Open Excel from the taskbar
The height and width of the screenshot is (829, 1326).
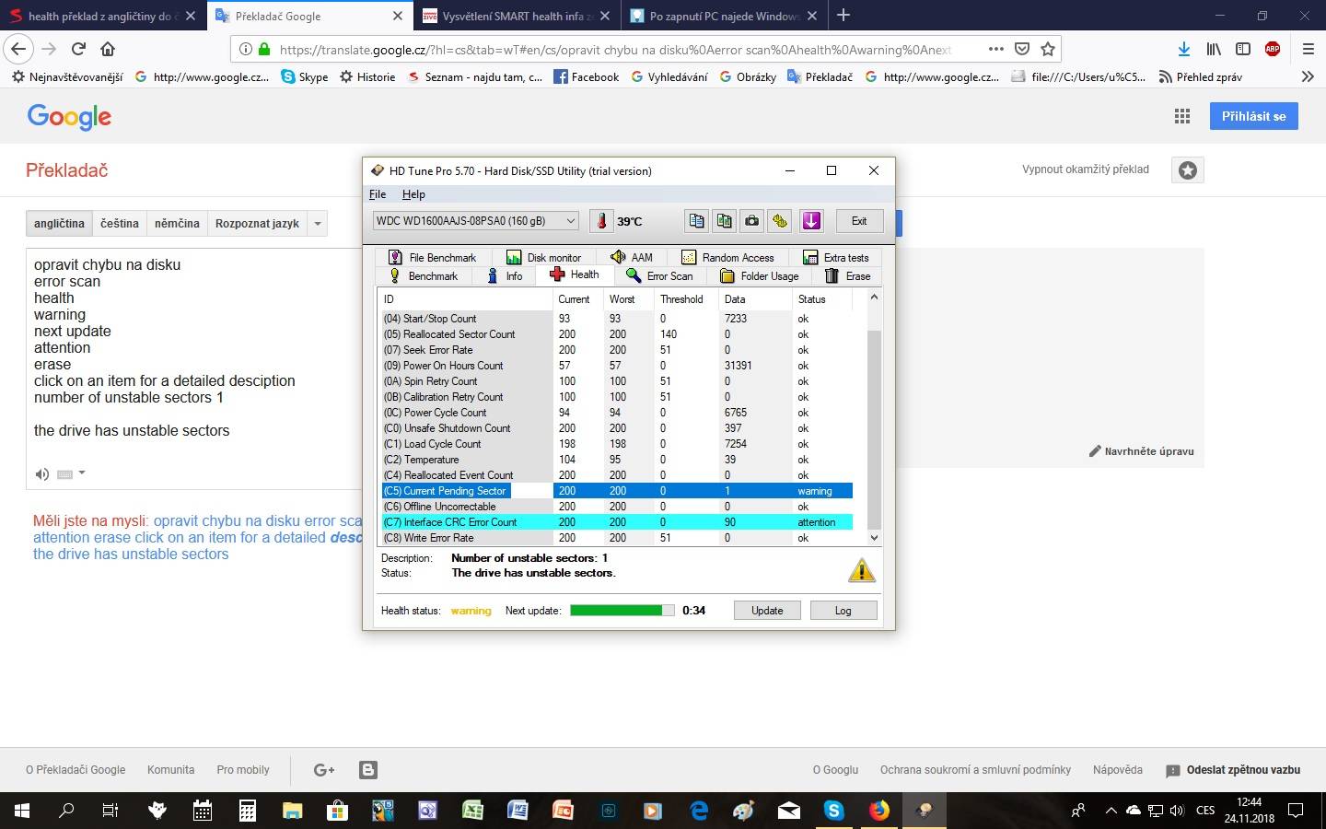coord(472,811)
